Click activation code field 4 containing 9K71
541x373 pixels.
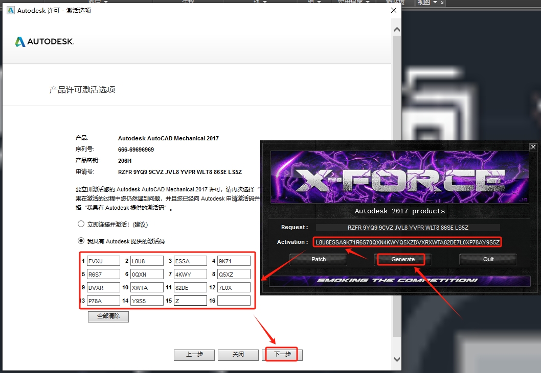(234, 261)
